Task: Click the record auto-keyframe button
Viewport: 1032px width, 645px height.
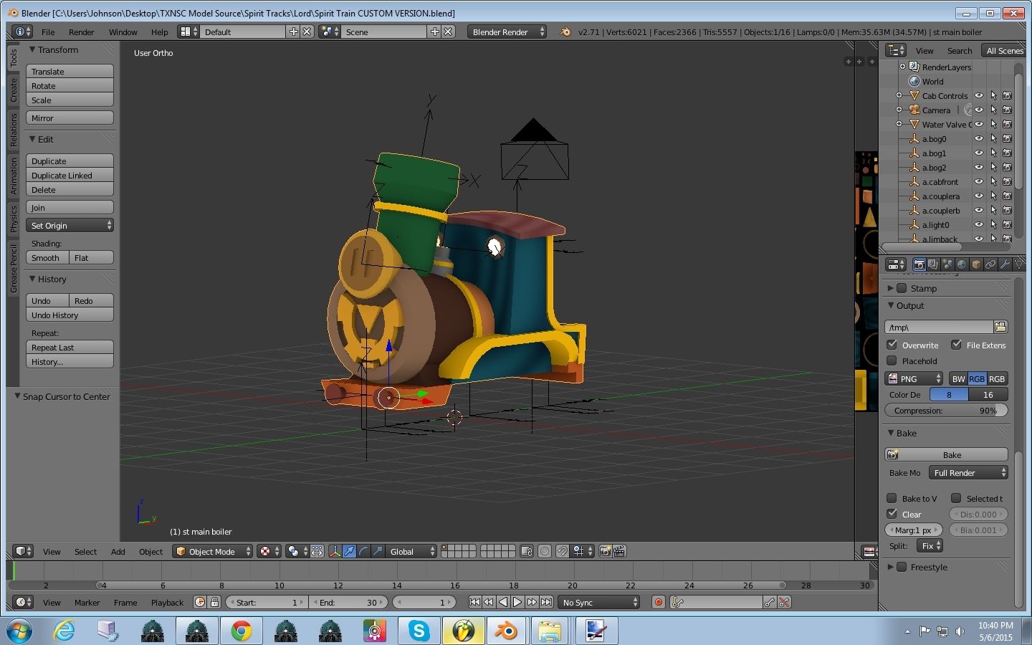Action: 658,602
